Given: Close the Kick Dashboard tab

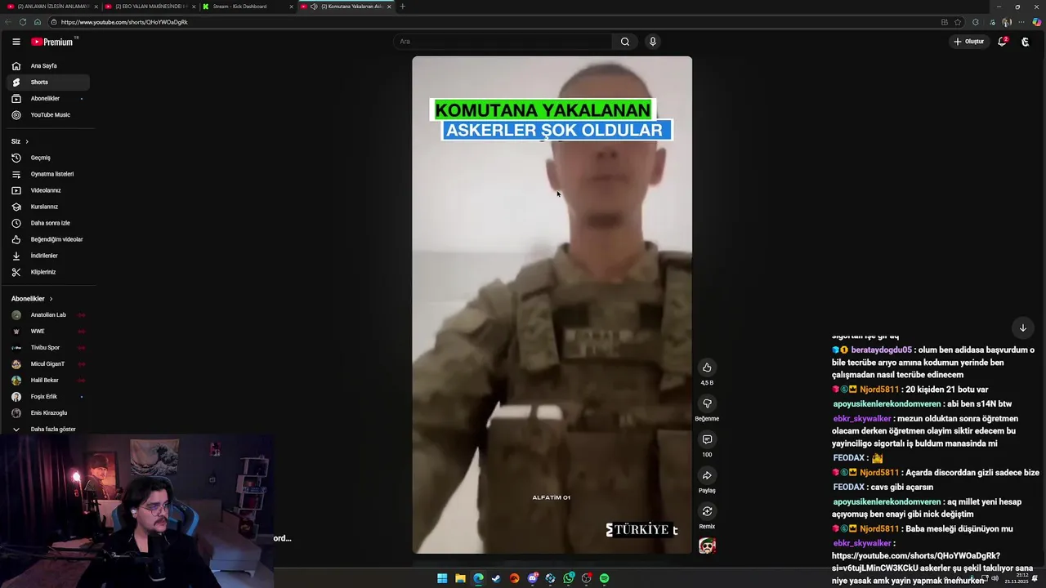Looking at the screenshot, I should click(291, 7).
